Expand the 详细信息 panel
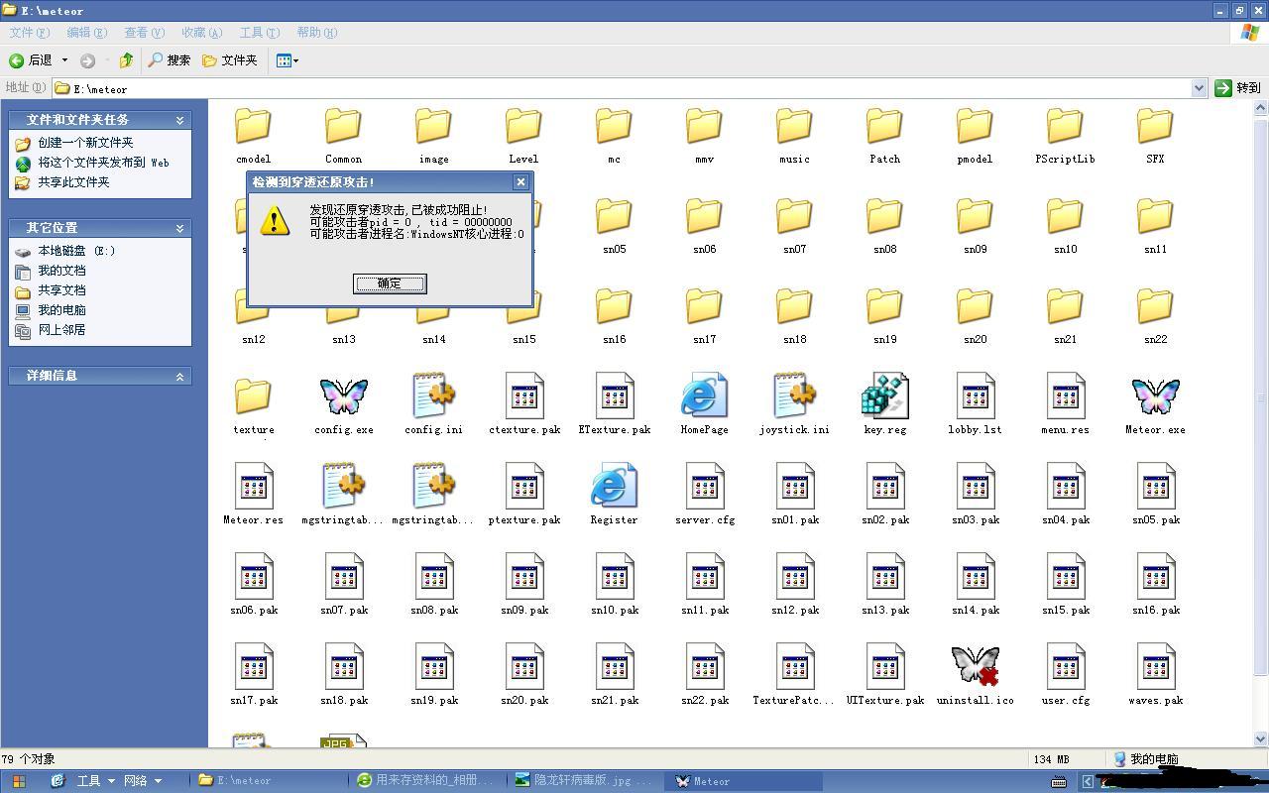1269x793 pixels. coord(179,376)
